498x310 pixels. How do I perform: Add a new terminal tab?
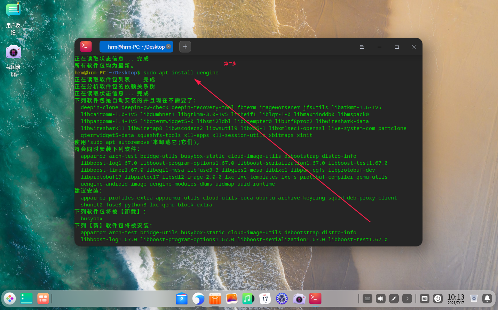185,47
